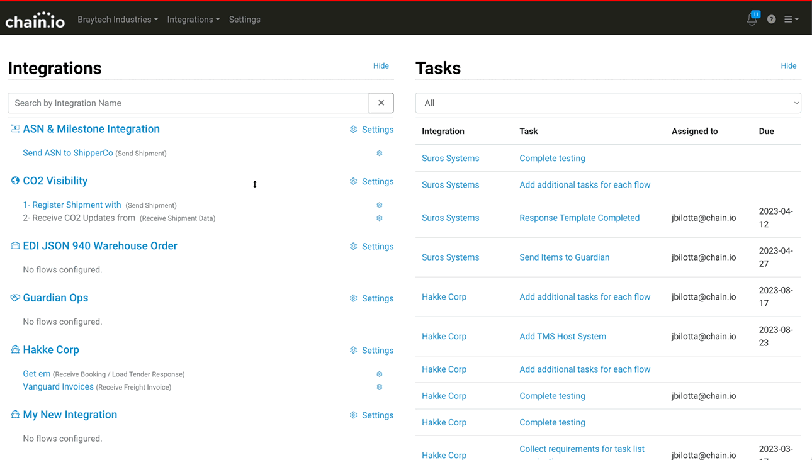Screen dimensions: 812x460
Task: Open Settings for CO2 Visibility
Action: [371, 182]
